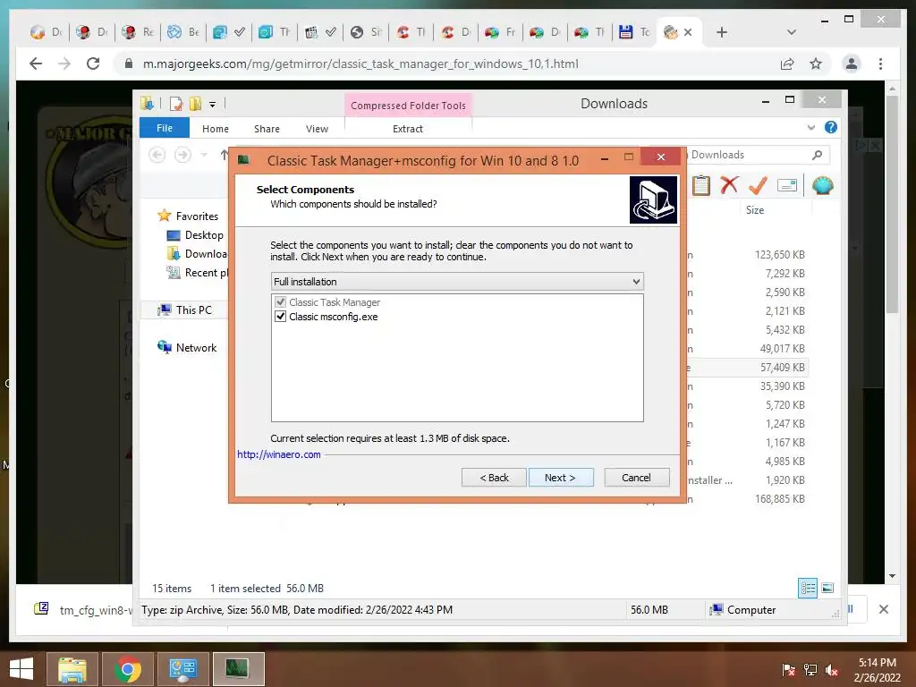This screenshot has height=687, width=916.
Task: Select This PC in the navigation pane
Action: coord(184,310)
